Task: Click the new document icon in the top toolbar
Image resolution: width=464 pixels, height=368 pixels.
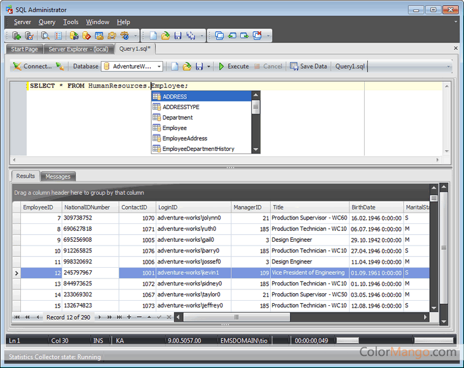Action: pos(153,36)
